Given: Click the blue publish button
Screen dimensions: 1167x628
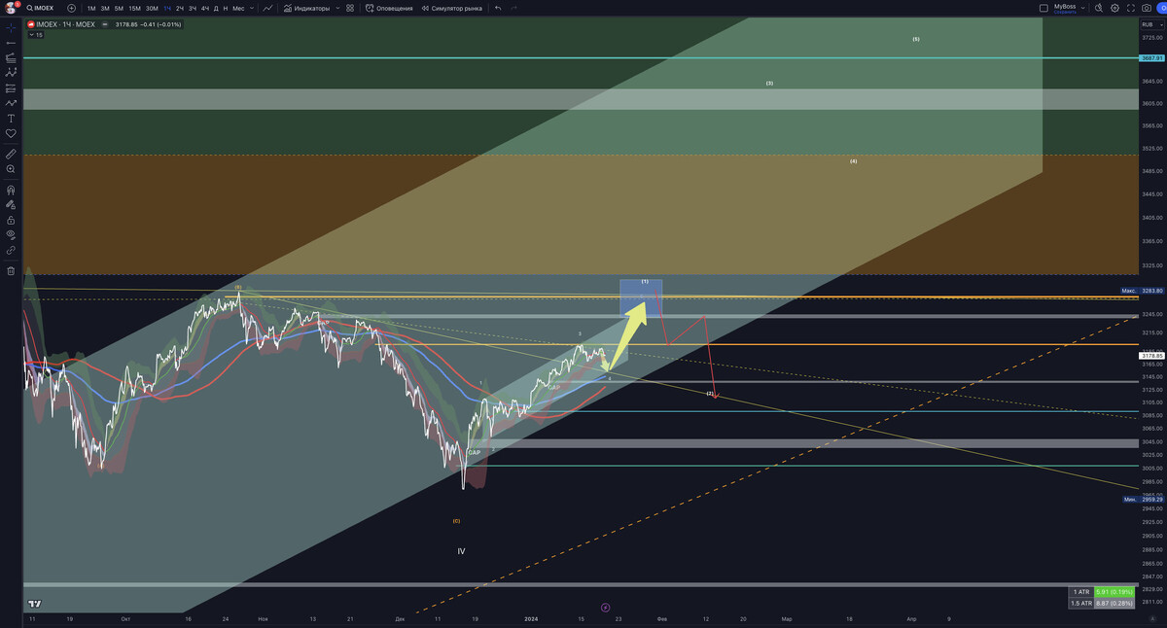Looking at the screenshot, I should tap(1161, 8).
